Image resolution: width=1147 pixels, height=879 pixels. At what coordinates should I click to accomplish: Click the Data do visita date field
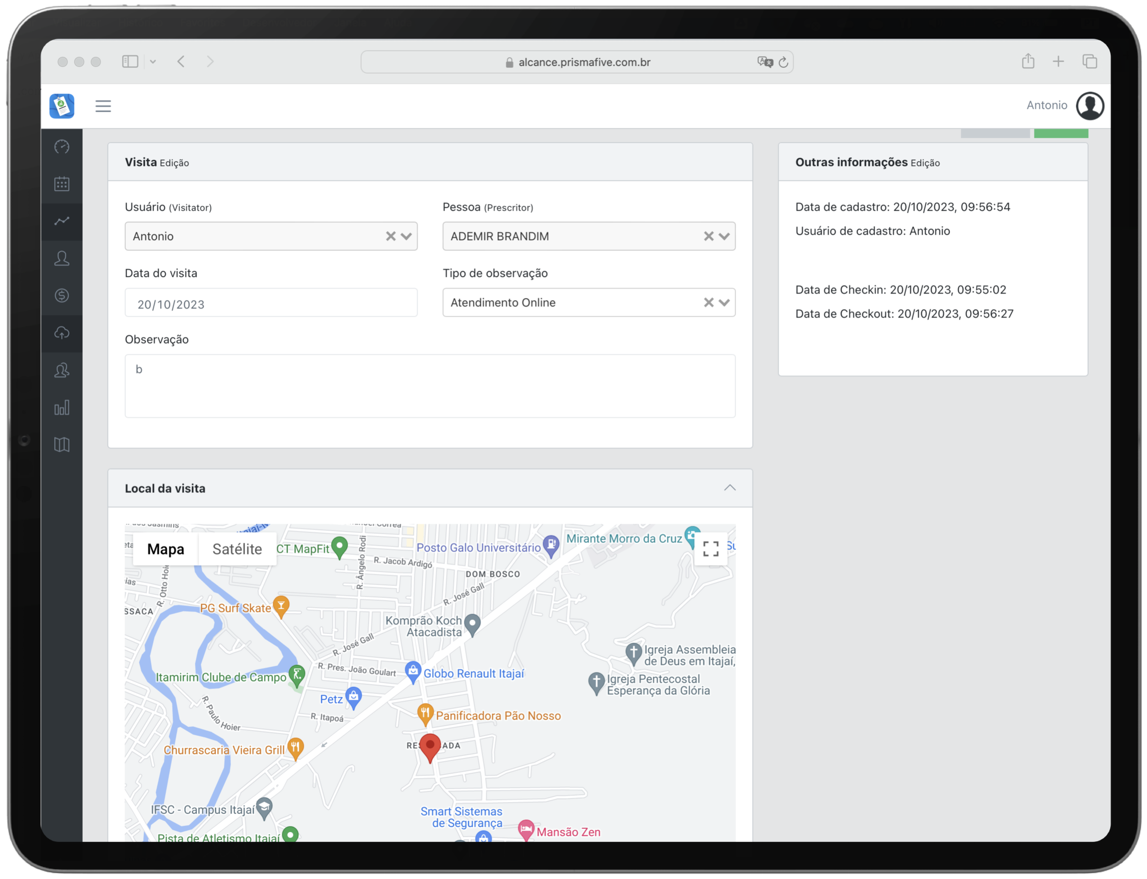[x=271, y=303]
